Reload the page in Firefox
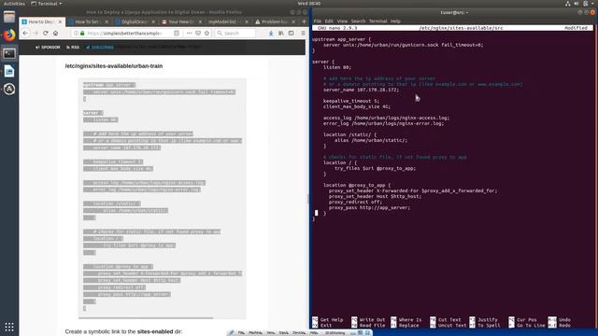The image size is (598, 336). coord(46,34)
